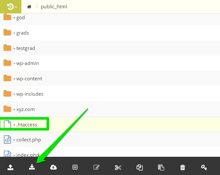220x175 pixels.
Task: Open the wp-includes dropdown arrow
Action: (x=14, y=94)
